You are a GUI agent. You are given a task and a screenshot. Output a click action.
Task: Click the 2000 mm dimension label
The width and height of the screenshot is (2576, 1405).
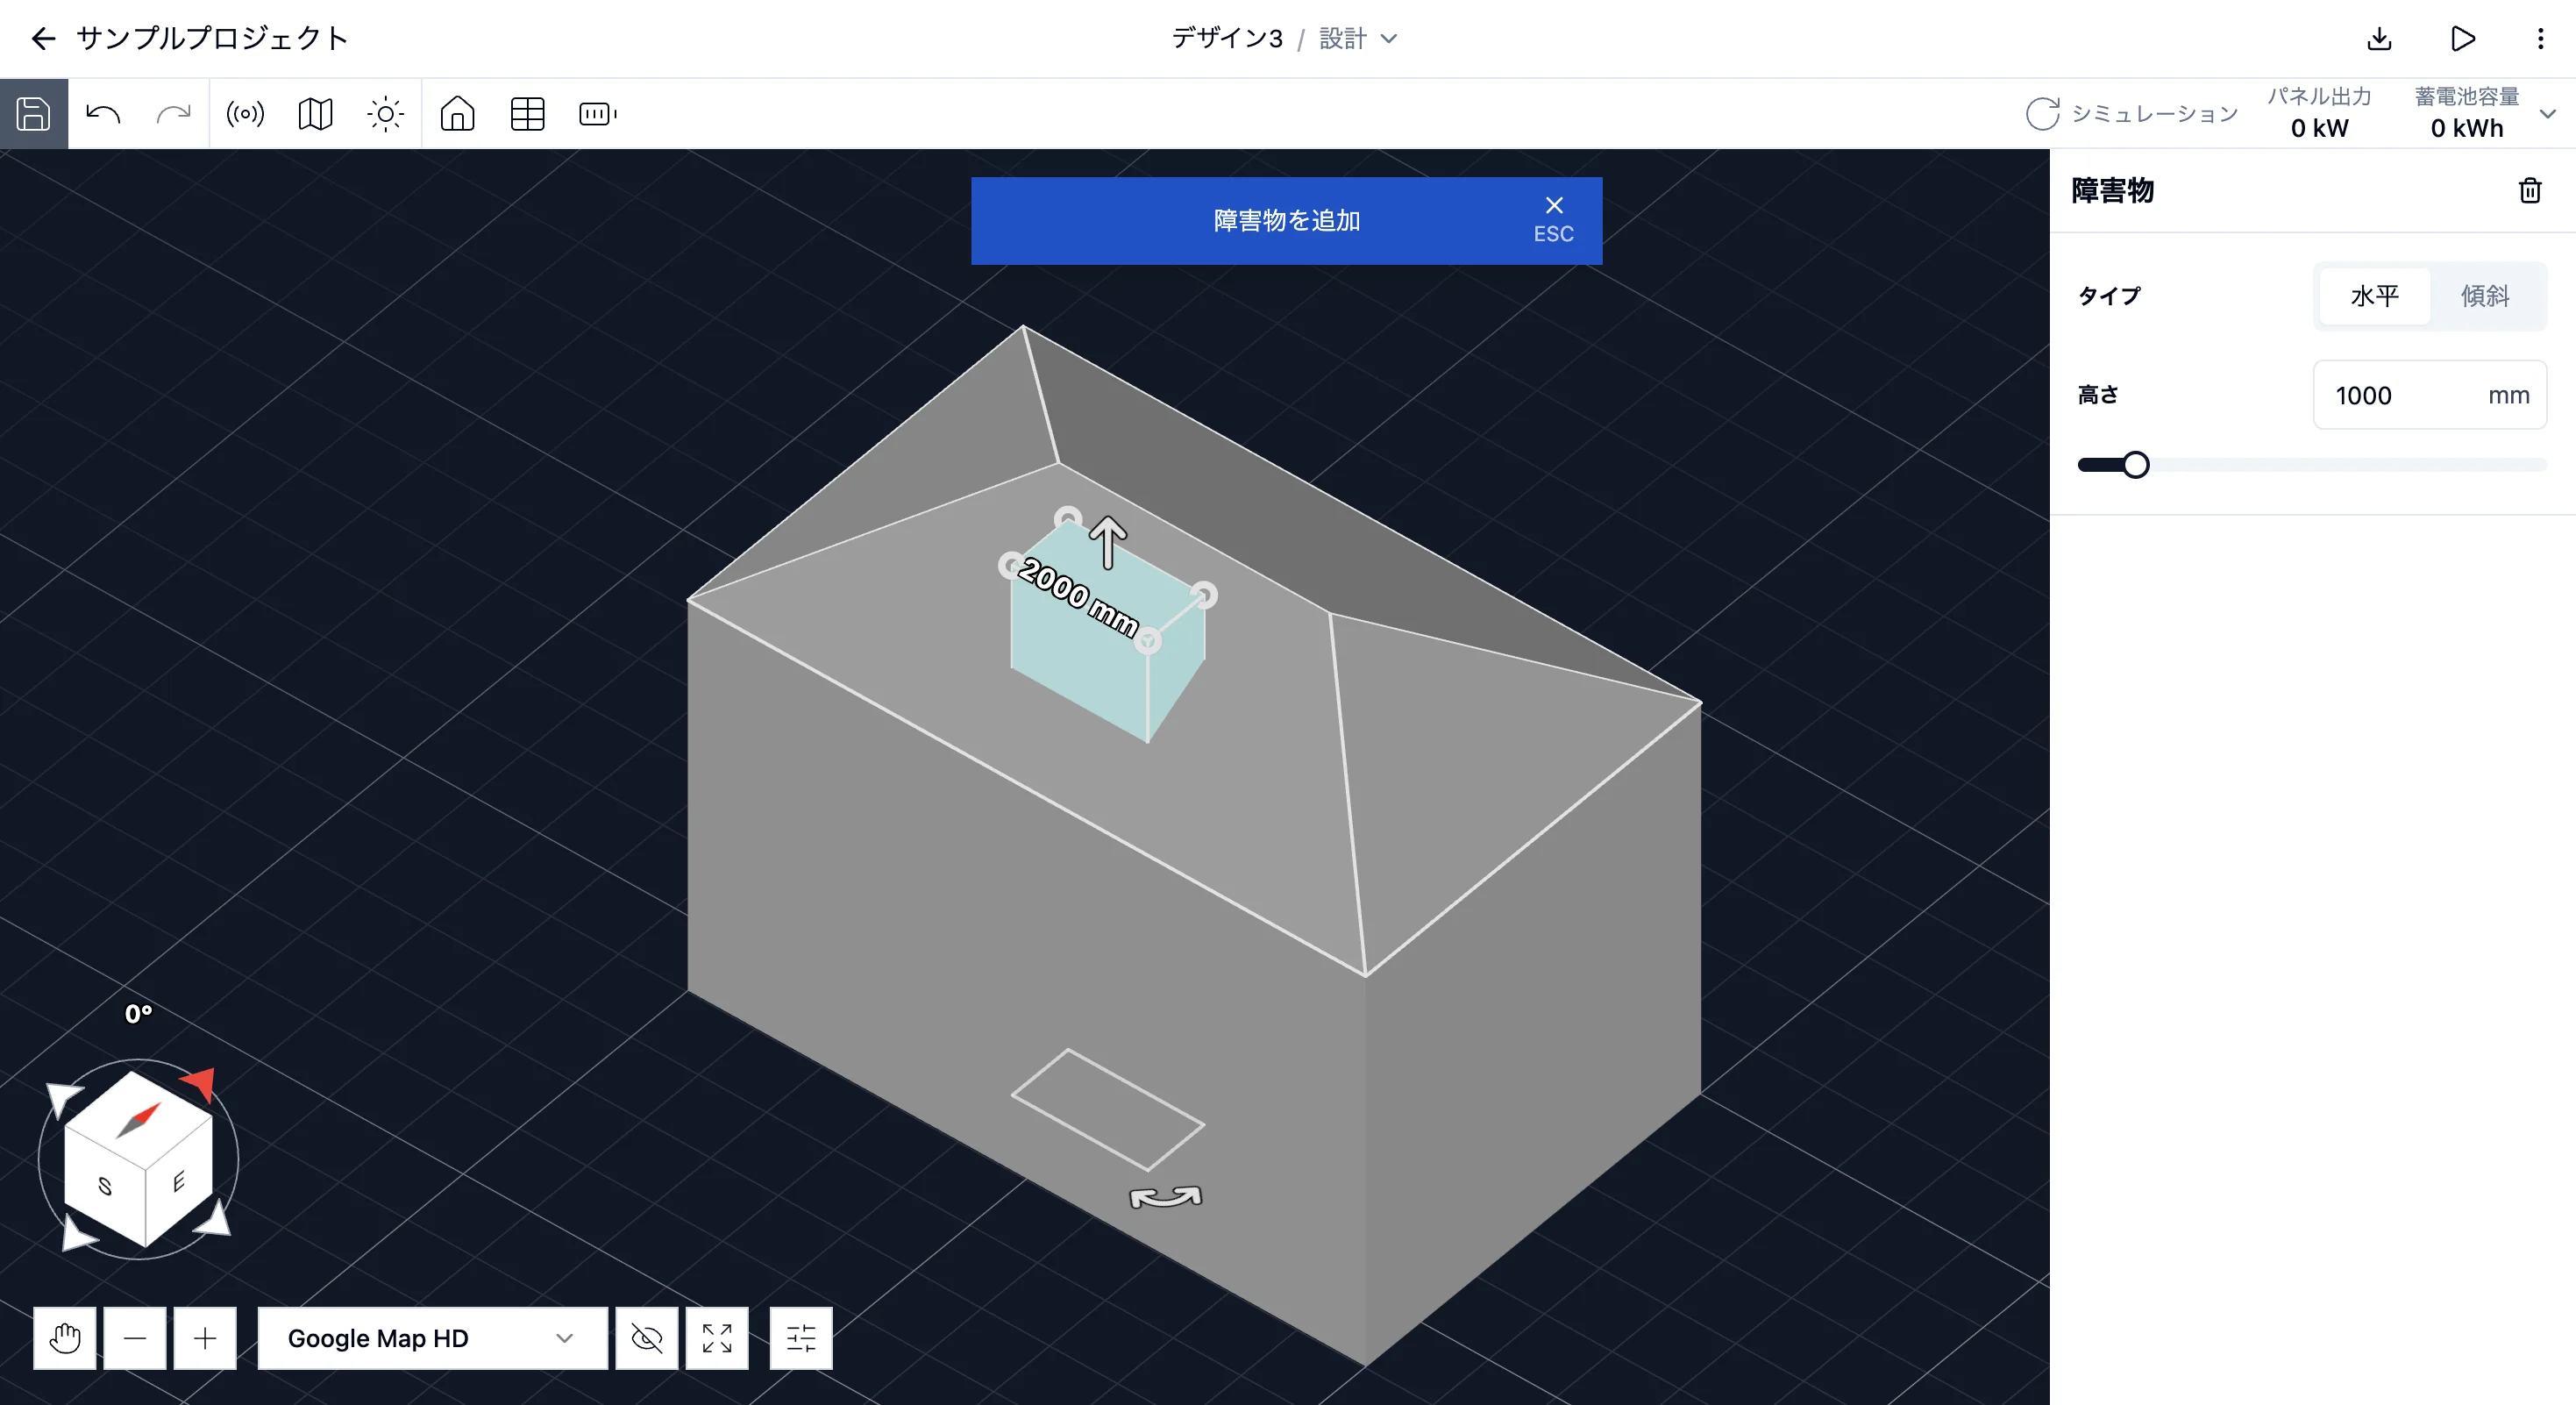tap(1078, 597)
